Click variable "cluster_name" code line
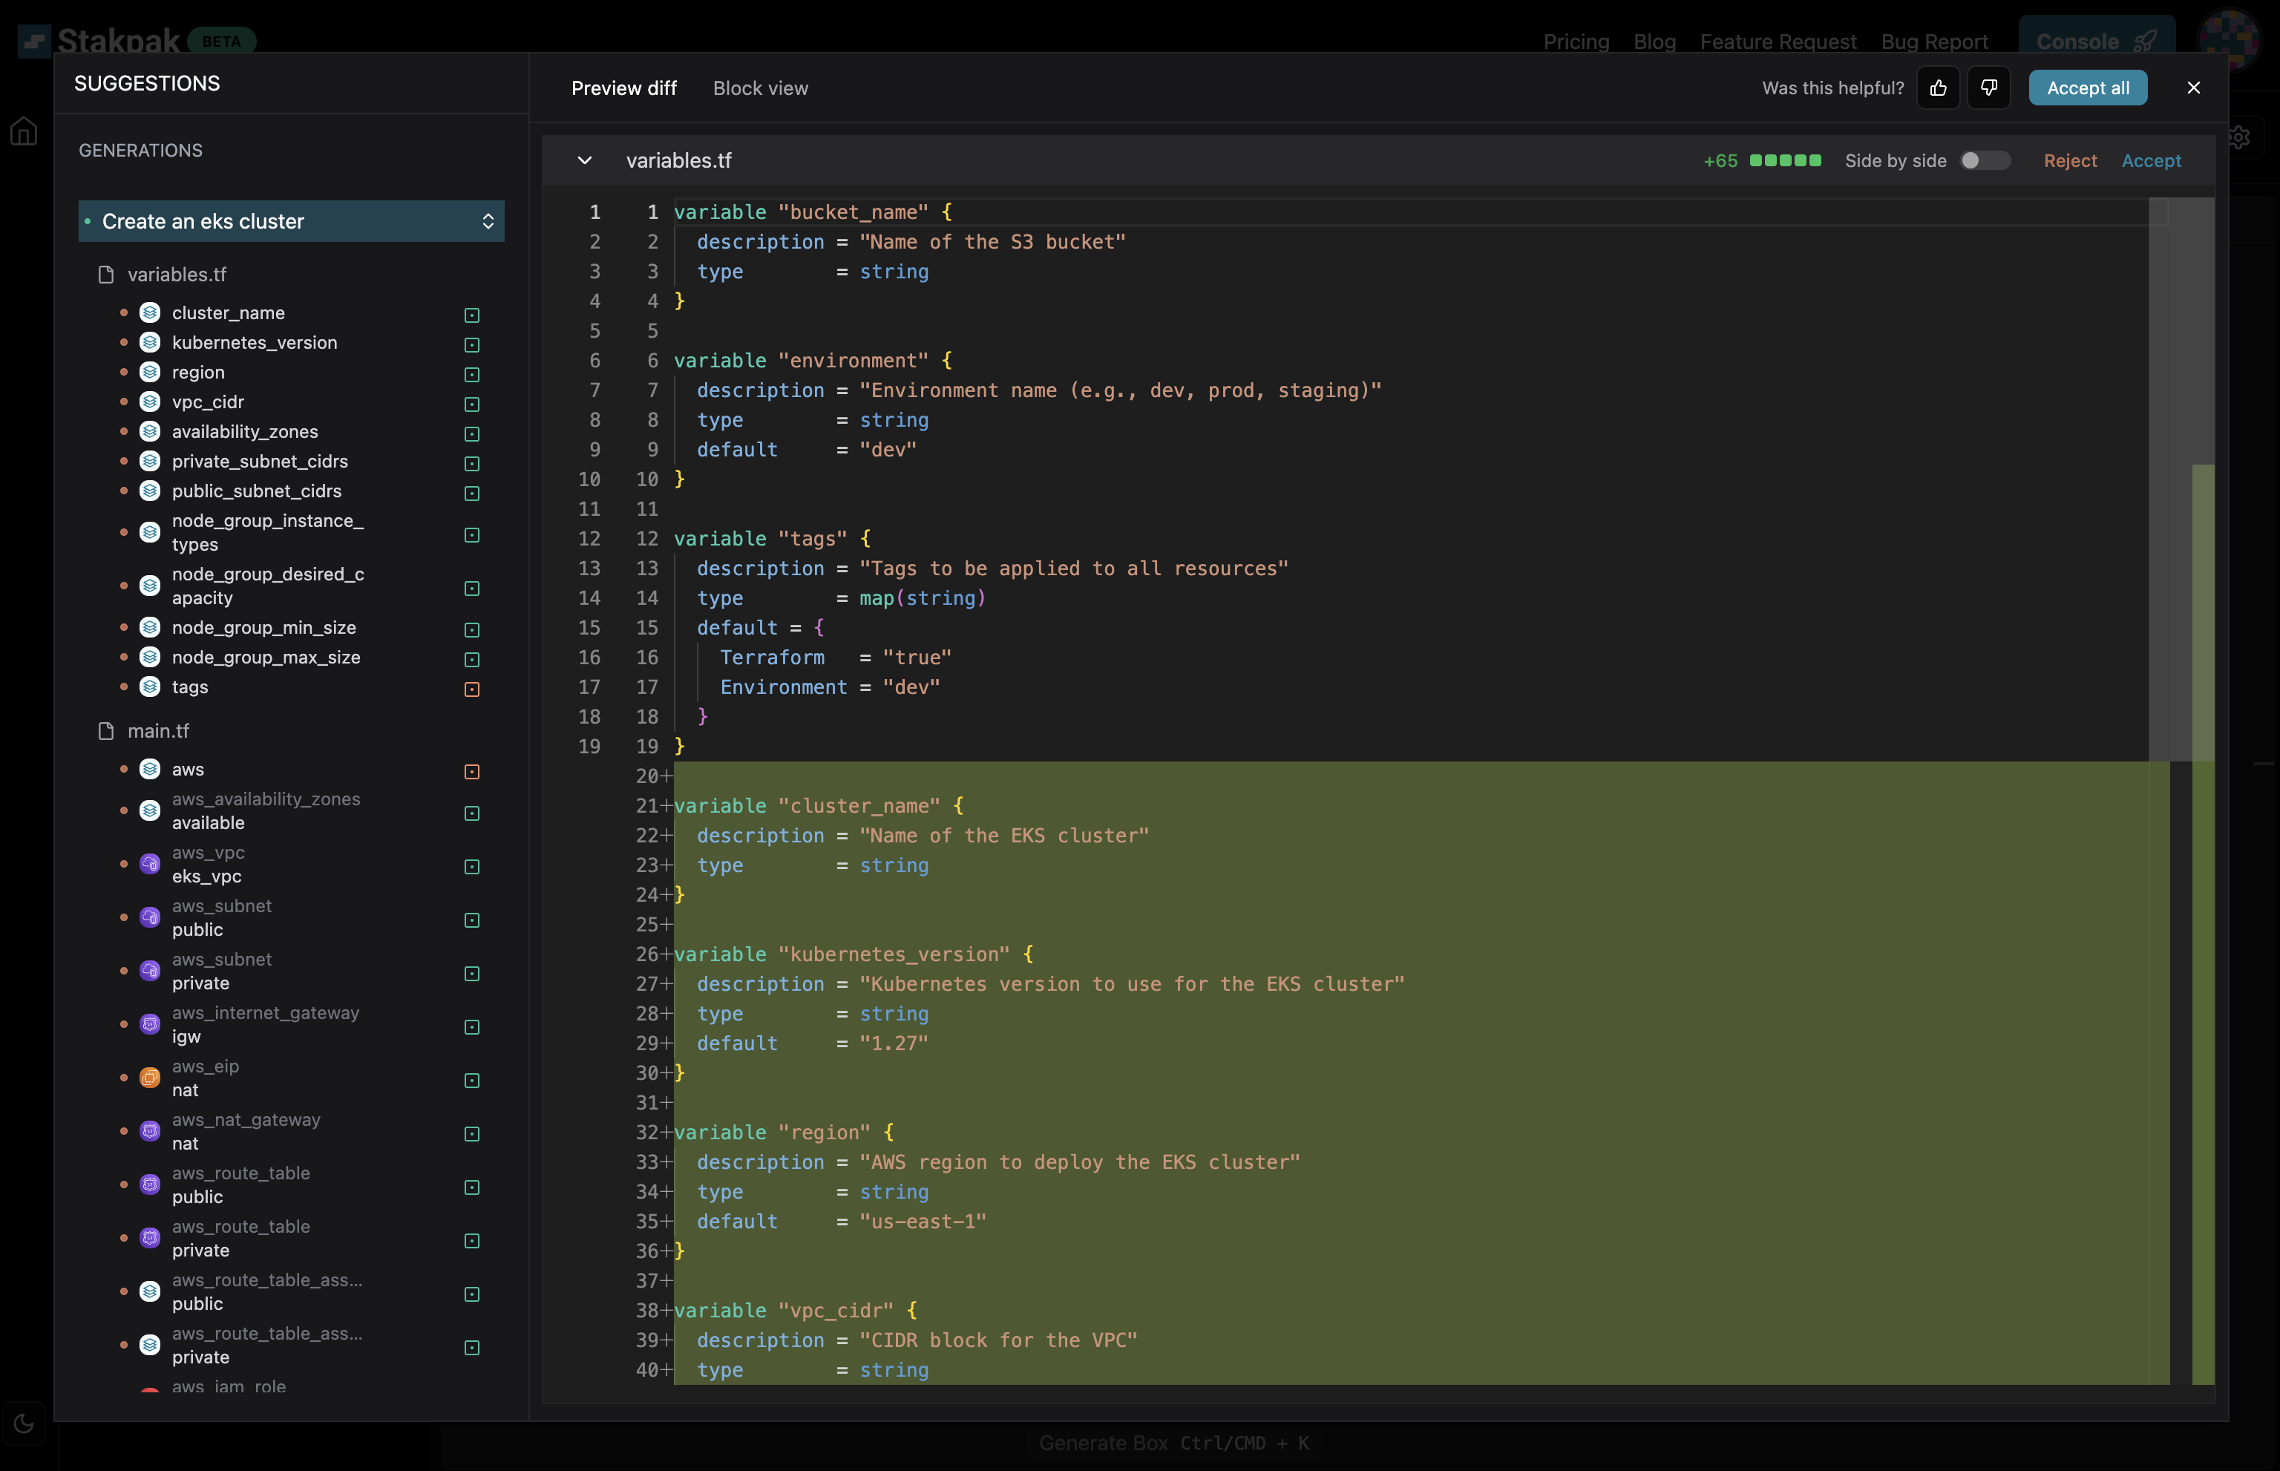The height and width of the screenshot is (1471, 2280). click(819, 805)
